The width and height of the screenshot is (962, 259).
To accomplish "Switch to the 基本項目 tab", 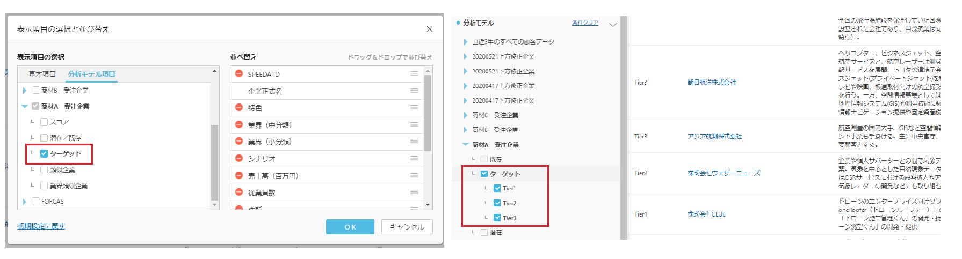I will 42,75.
